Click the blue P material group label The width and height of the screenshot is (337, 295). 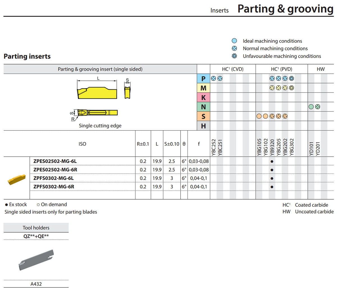point(204,78)
